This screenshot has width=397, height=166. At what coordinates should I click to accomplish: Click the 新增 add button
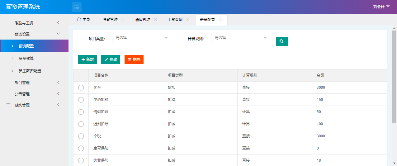point(87,59)
